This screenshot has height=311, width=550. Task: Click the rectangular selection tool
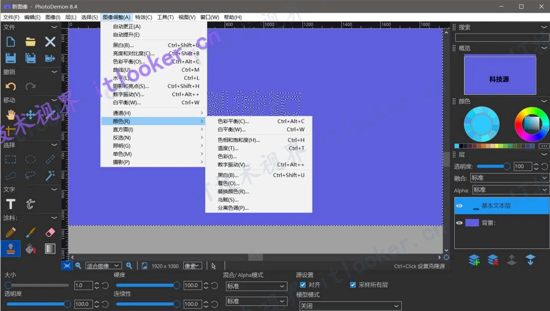click(11, 160)
